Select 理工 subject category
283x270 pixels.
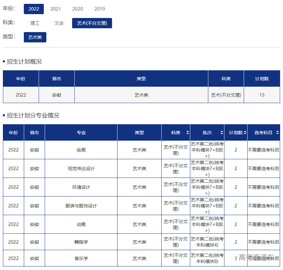(x=35, y=23)
